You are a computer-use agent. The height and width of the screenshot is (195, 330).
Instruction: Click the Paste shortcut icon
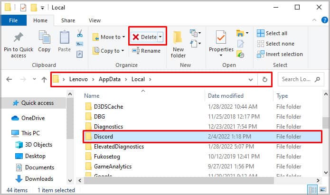[x=80, y=54]
